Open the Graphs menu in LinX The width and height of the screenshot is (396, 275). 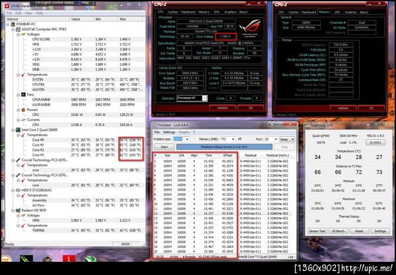coord(184,132)
